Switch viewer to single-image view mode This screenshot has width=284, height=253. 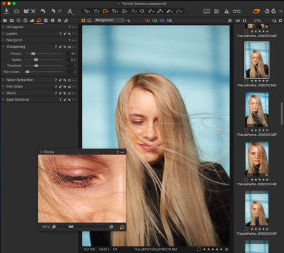click(x=90, y=20)
